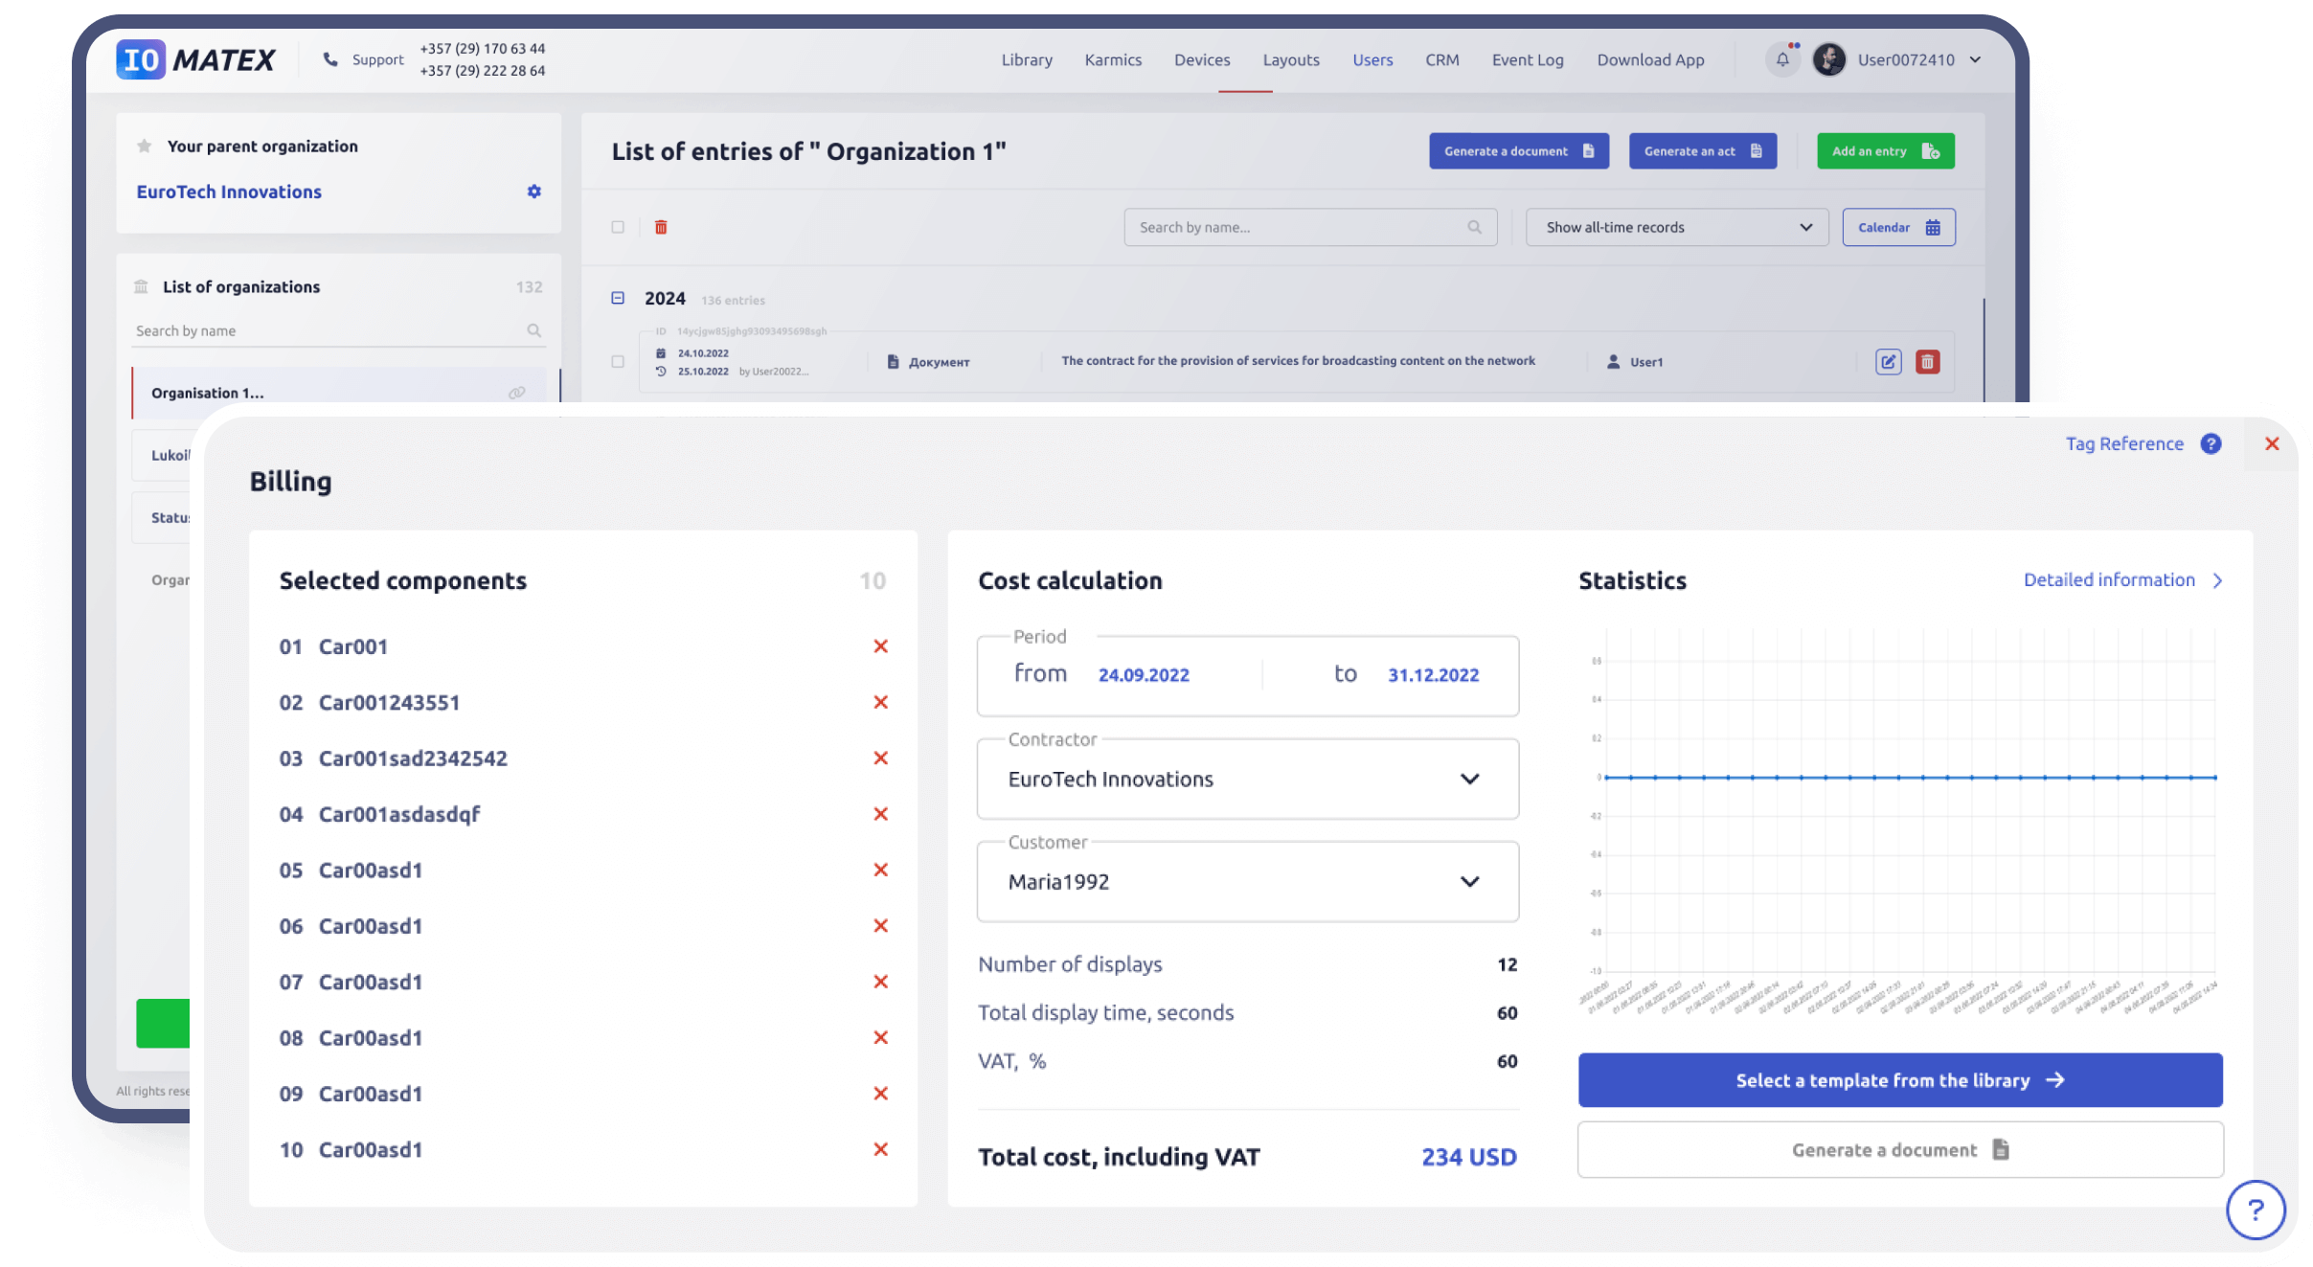This screenshot has width=2313, height=1267.
Task: Set period to date 31.12.2022
Action: (1433, 675)
